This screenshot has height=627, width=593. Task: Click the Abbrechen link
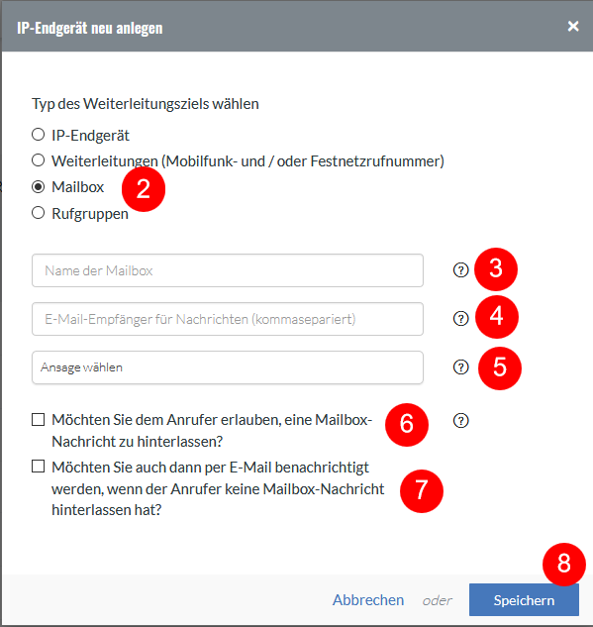368,600
